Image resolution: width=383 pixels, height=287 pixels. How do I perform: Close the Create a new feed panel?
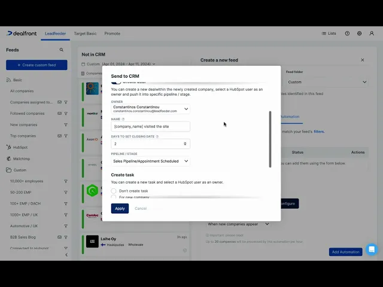pos(363,60)
